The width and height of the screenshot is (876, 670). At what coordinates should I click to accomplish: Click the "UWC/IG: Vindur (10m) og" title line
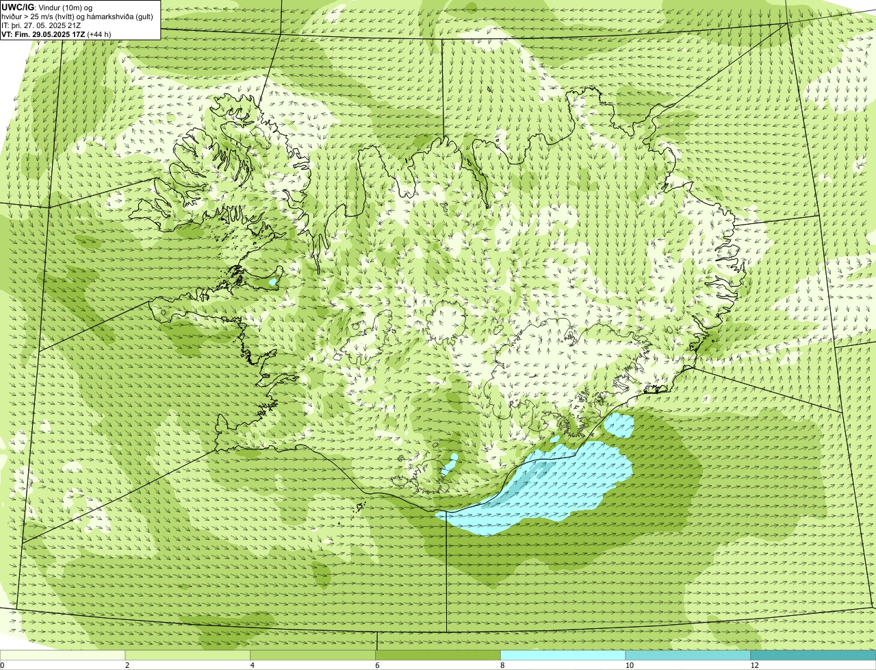pyautogui.click(x=47, y=7)
